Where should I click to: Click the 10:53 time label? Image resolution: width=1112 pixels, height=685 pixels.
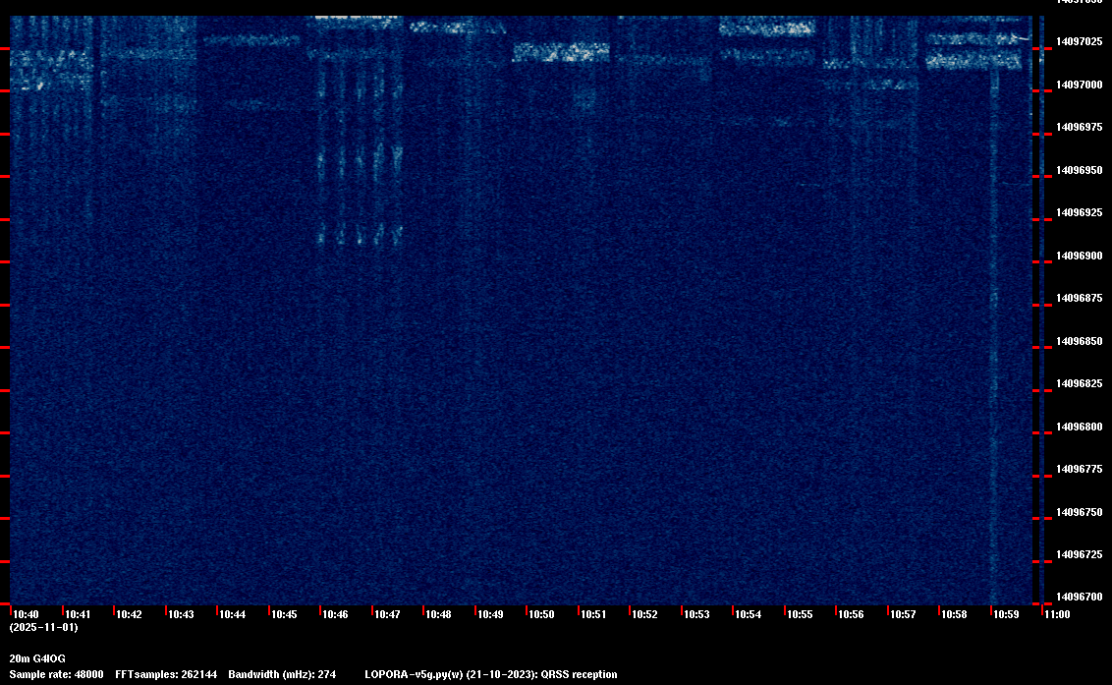tap(696, 614)
